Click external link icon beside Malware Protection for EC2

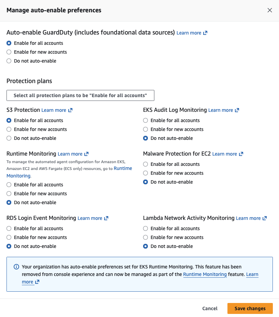[241, 154]
